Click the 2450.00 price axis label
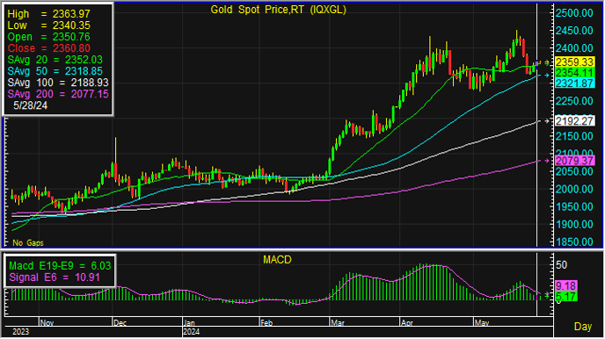Viewport: 605px width, 339px height. pos(574,31)
